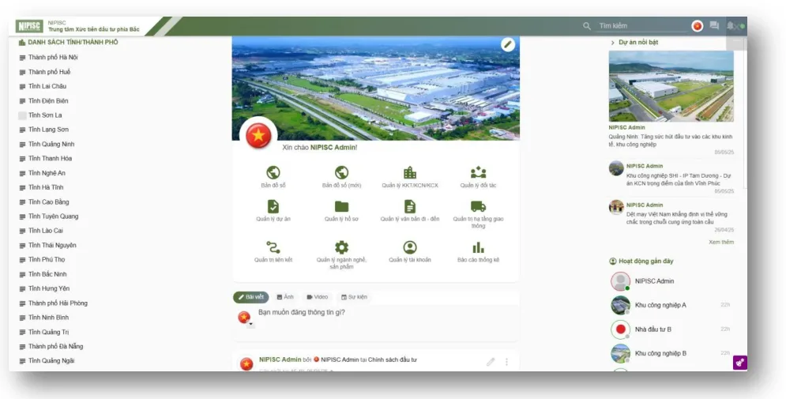Click the profile flag avatar on cover
Image resolution: width=786 pixels, height=399 pixels.
click(258, 135)
